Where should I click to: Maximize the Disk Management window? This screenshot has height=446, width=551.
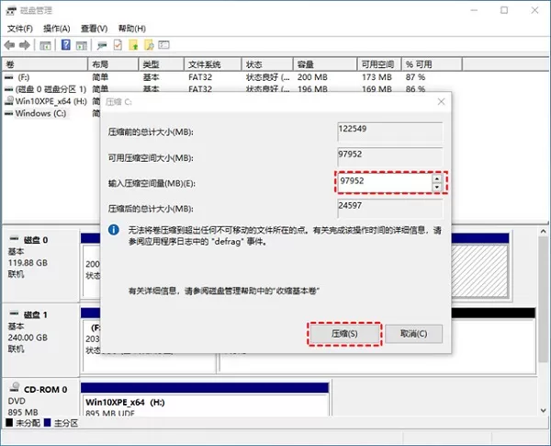coord(504,10)
